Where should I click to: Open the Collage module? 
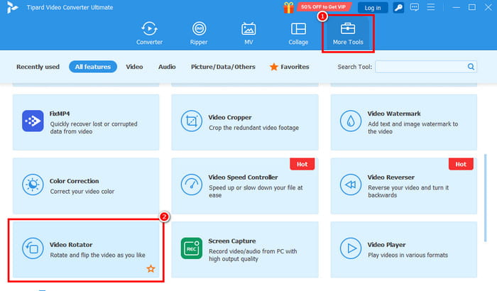pos(298,33)
